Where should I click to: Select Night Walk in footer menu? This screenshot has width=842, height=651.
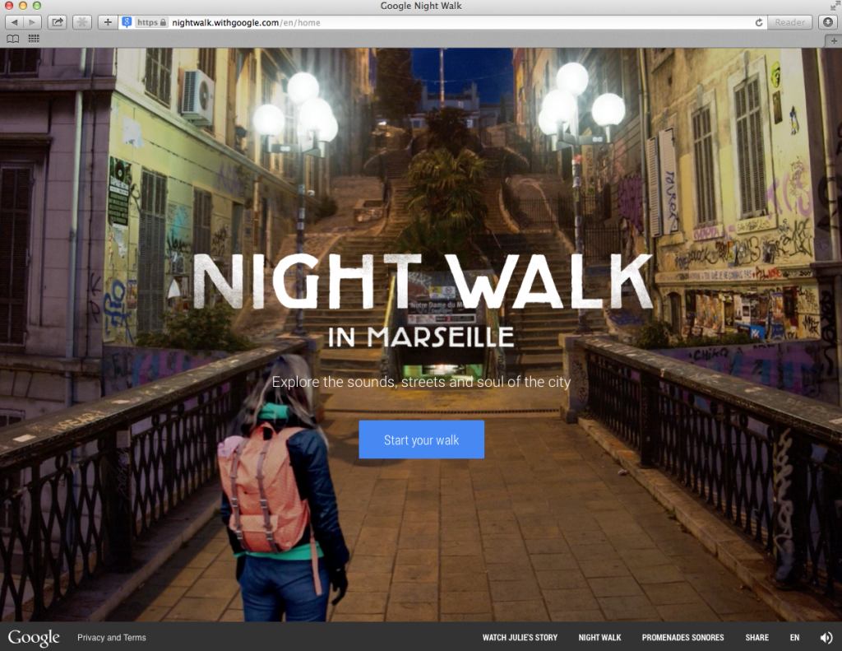(599, 638)
